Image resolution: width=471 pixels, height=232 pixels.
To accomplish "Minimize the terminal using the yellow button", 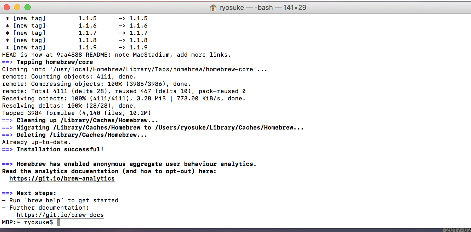I will coord(17,7).
